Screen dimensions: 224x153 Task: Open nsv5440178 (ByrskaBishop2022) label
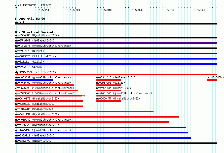click(x=37, y=98)
